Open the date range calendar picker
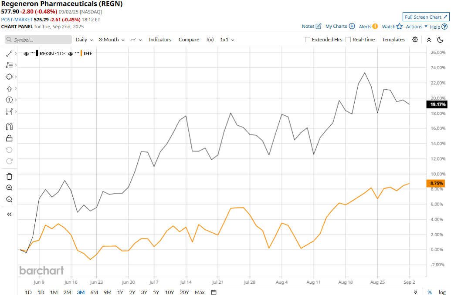The height and width of the screenshot is (295, 451). (214, 292)
